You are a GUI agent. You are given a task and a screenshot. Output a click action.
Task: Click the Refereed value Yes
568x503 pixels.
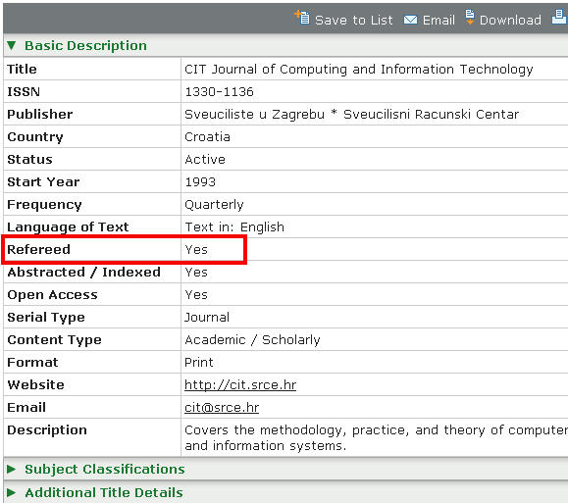click(x=196, y=249)
